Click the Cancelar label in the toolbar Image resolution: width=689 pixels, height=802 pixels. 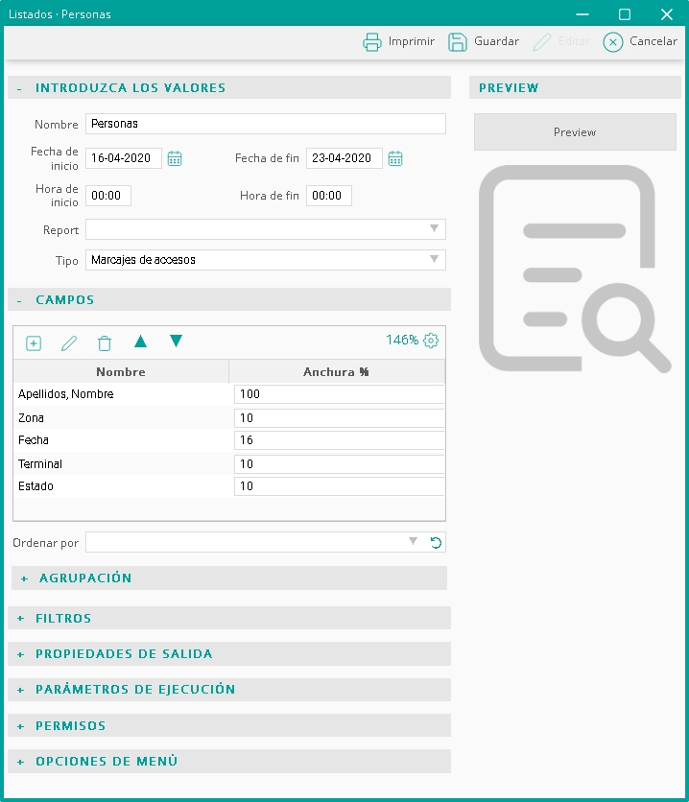[653, 41]
